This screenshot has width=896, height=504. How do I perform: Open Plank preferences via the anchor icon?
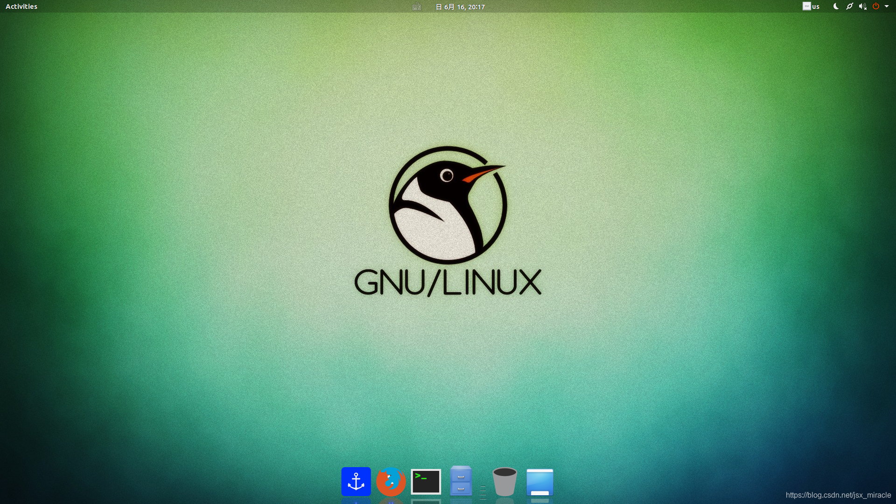pyautogui.click(x=356, y=482)
